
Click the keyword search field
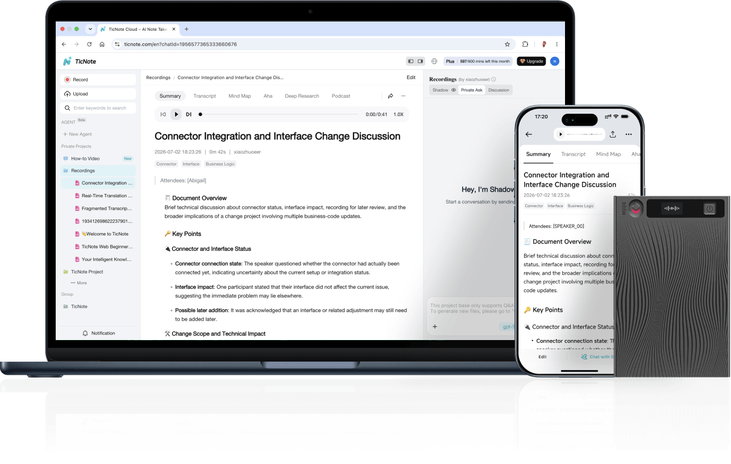tap(98, 108)
